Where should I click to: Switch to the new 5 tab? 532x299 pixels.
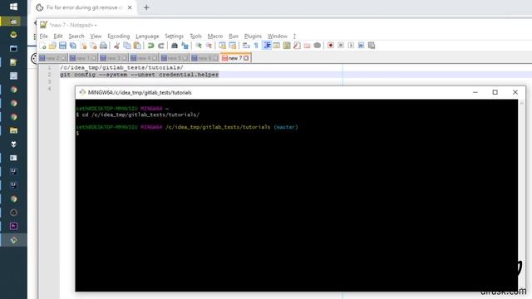point(174,58)
